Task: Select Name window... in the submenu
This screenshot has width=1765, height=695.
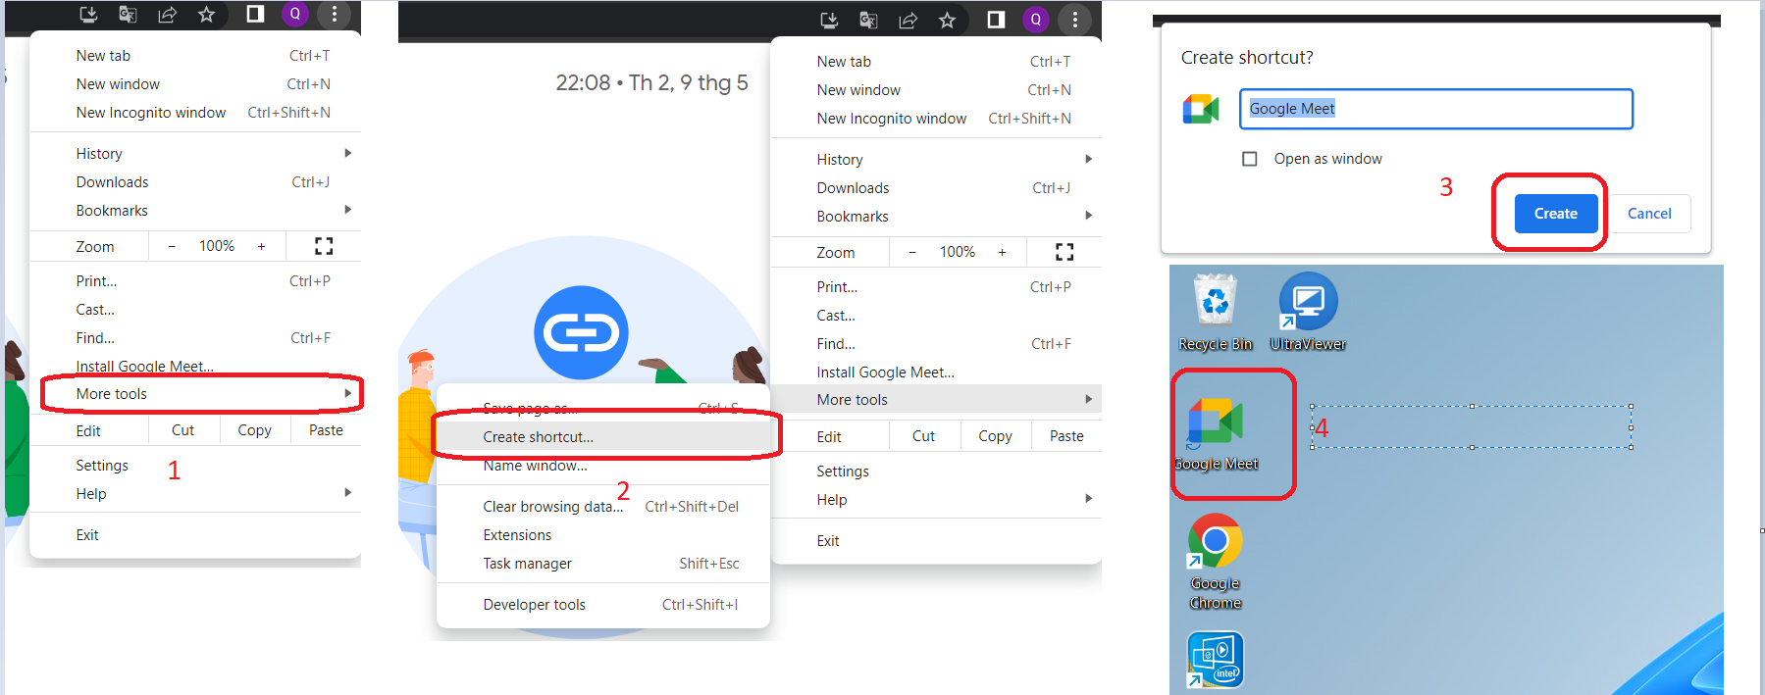Action: 535,467
